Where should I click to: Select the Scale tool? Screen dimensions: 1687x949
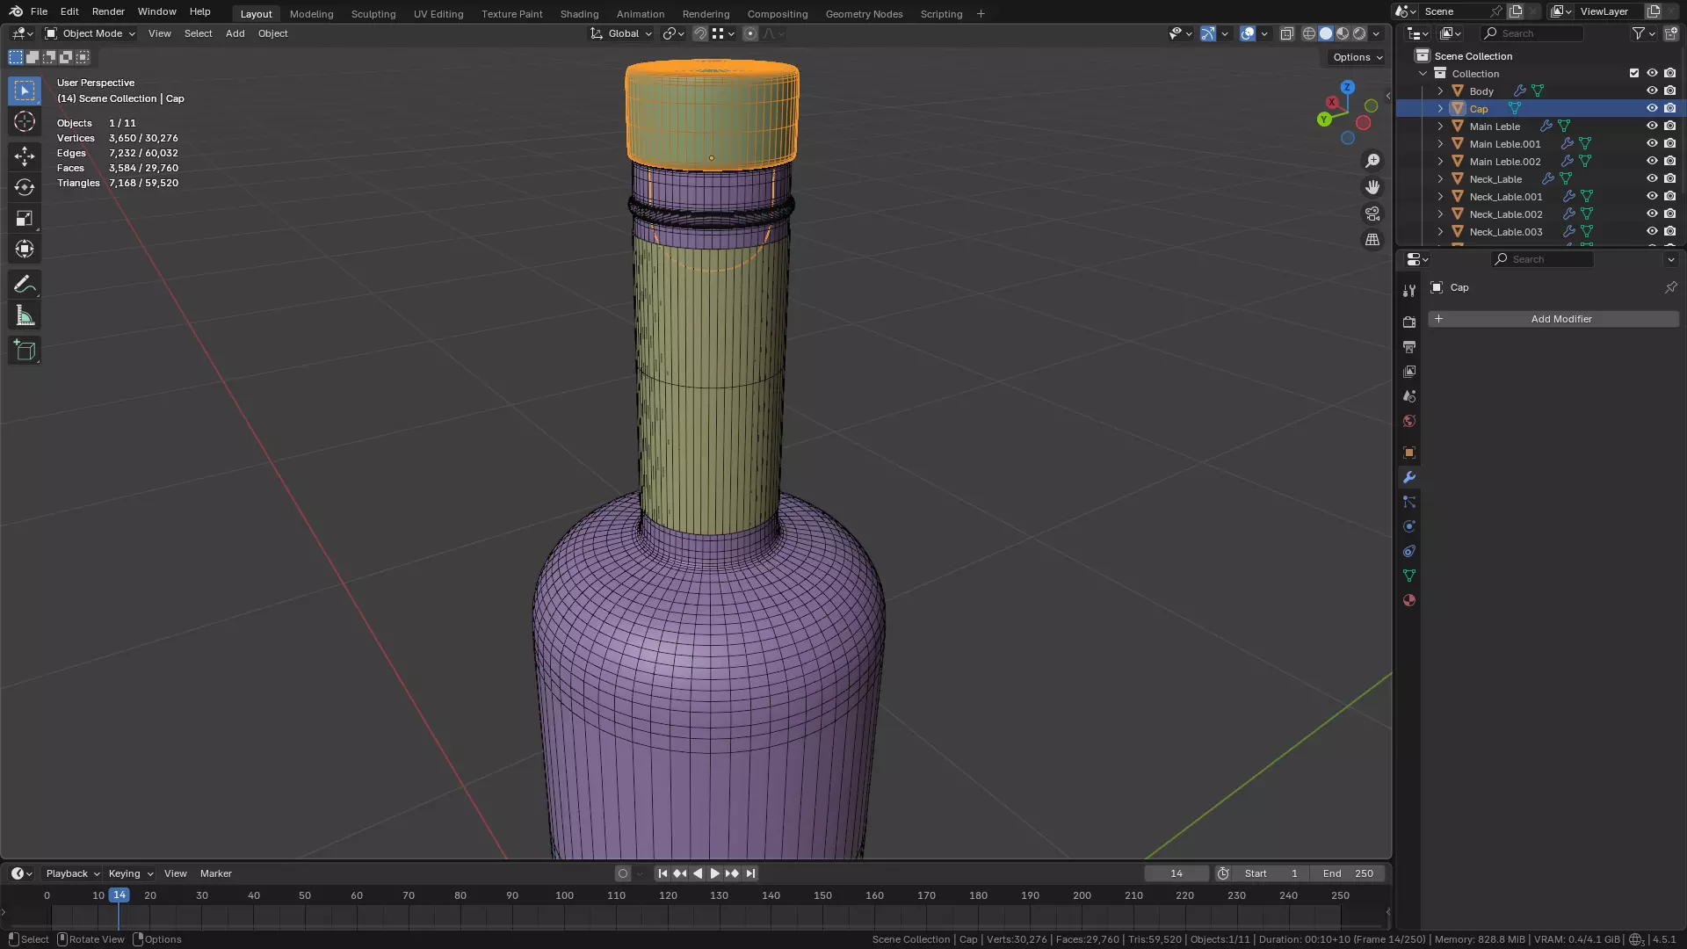coord(25,218)
